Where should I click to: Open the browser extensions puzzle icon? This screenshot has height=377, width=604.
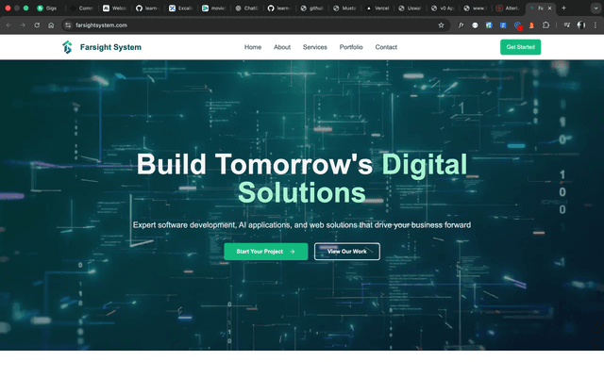tap(545, 25)
